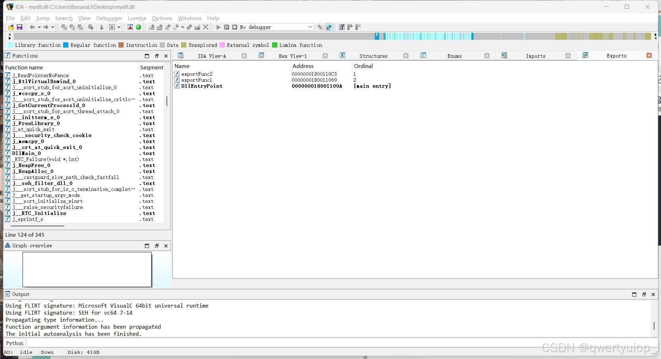Click the highlighted green arrow debugger icon

tap(329, 27)
